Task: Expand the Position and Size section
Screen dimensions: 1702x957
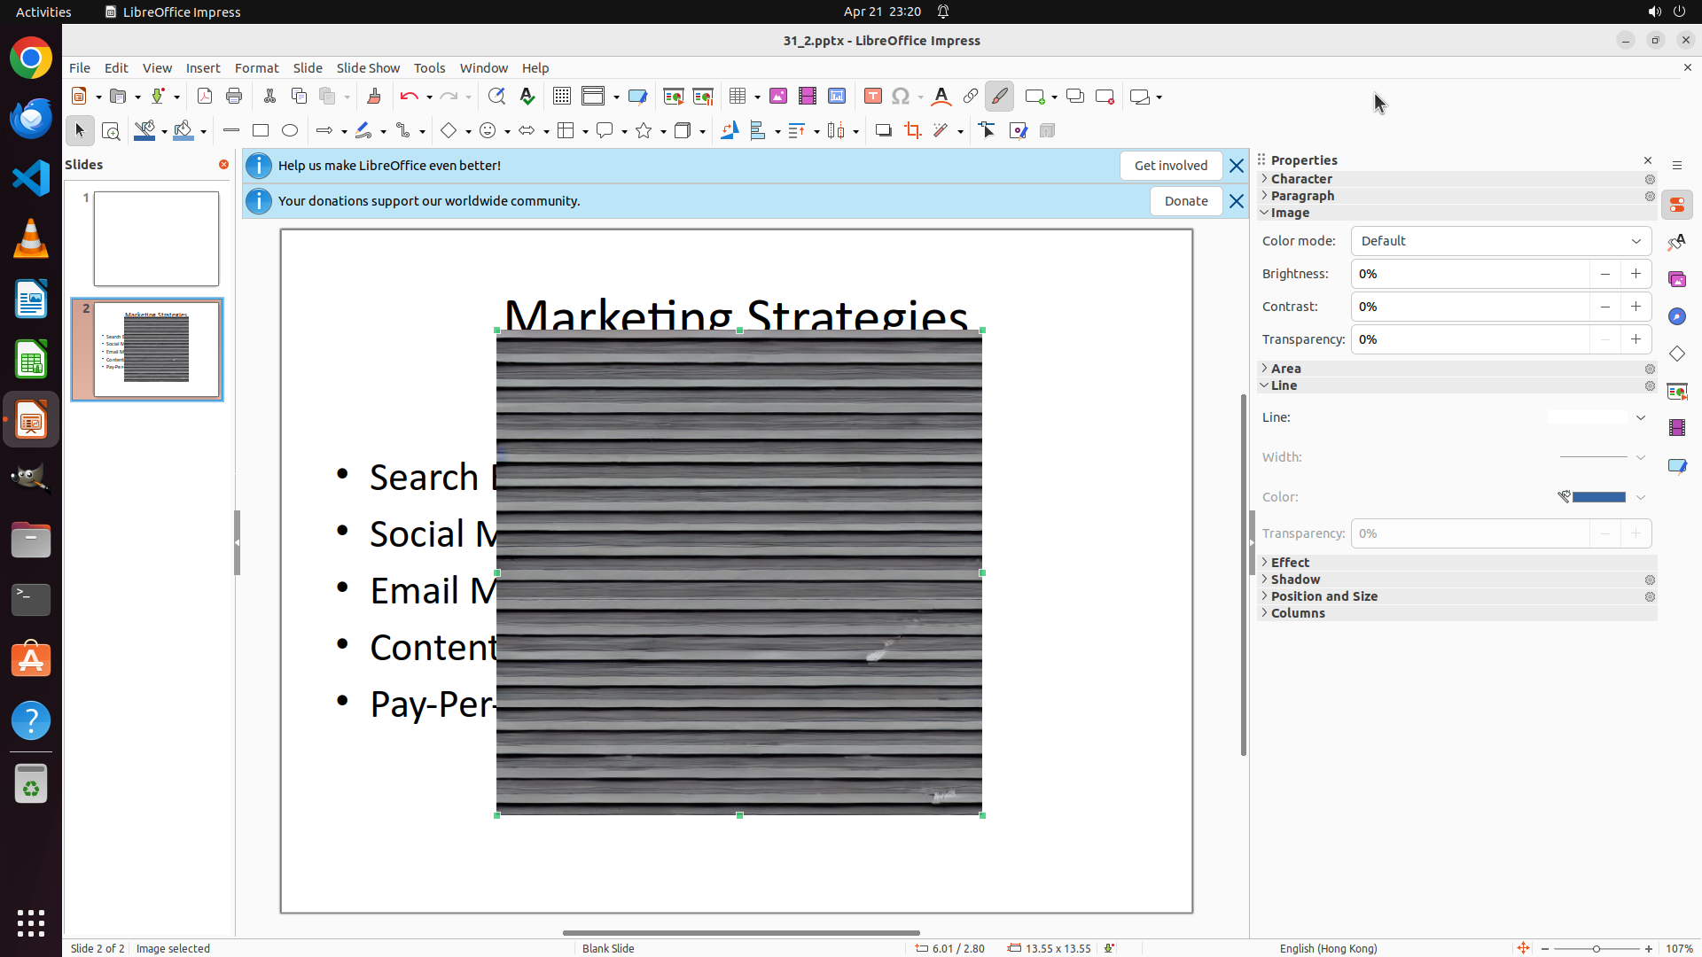Action: 1323,596
